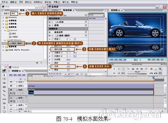This screenshot has height=123, width=168.
Task: Select the Ripple Edit tool
Action: [4, 83]
